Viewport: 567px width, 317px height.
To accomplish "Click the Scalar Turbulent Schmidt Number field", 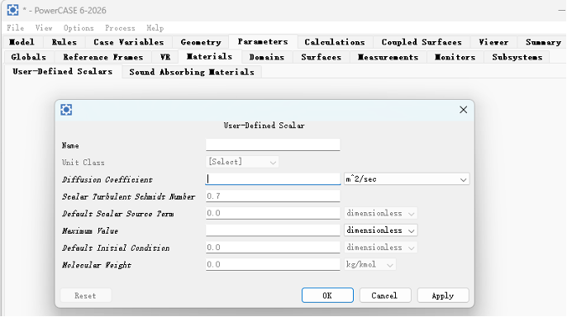I will tap(273, 196).
